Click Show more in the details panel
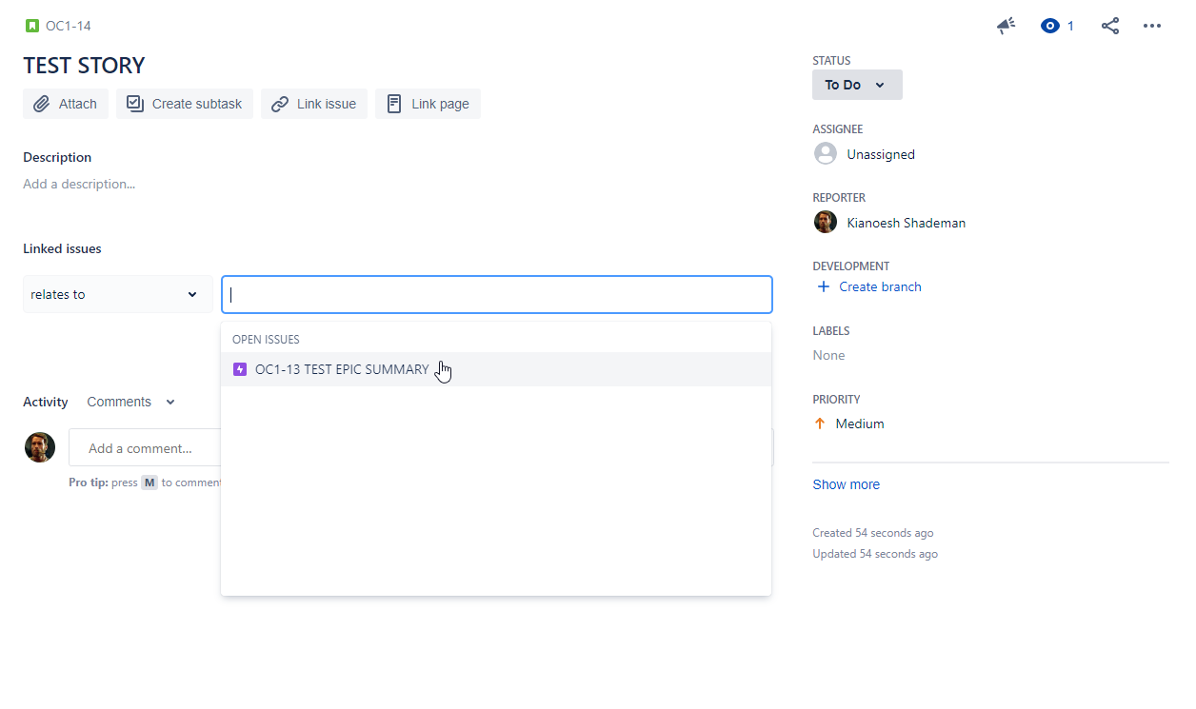Viewport: 1196px width, 709px height. 846,483
